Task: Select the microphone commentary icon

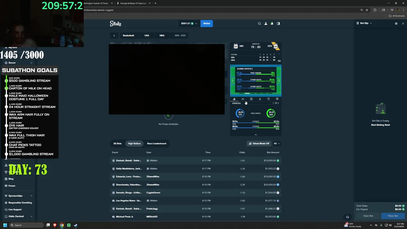Action: [260, 99]
